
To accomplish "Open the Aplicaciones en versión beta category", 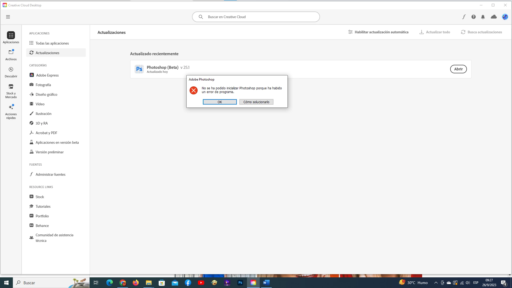I will click(57, 142).
